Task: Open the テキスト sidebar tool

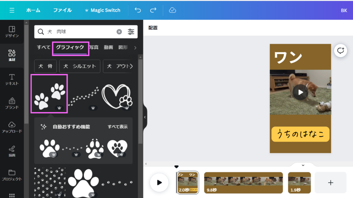Action: [x=12, y=79]
